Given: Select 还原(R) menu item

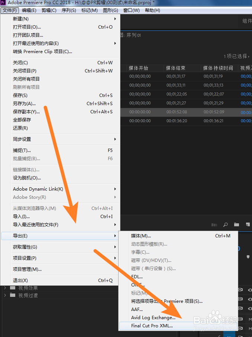Looking at the screenshot, I should (60, 128).
